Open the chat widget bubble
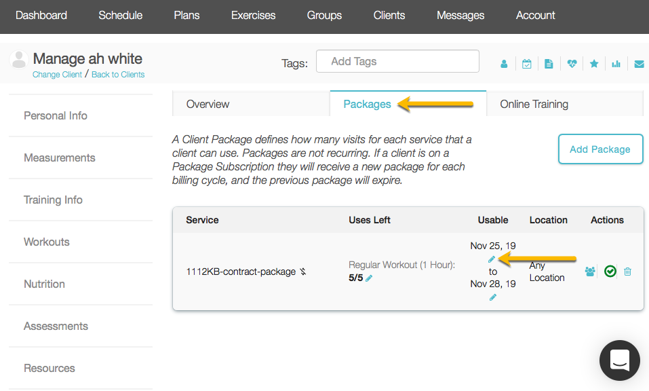This screenshot has width=649, height=391. click(619, 360)
